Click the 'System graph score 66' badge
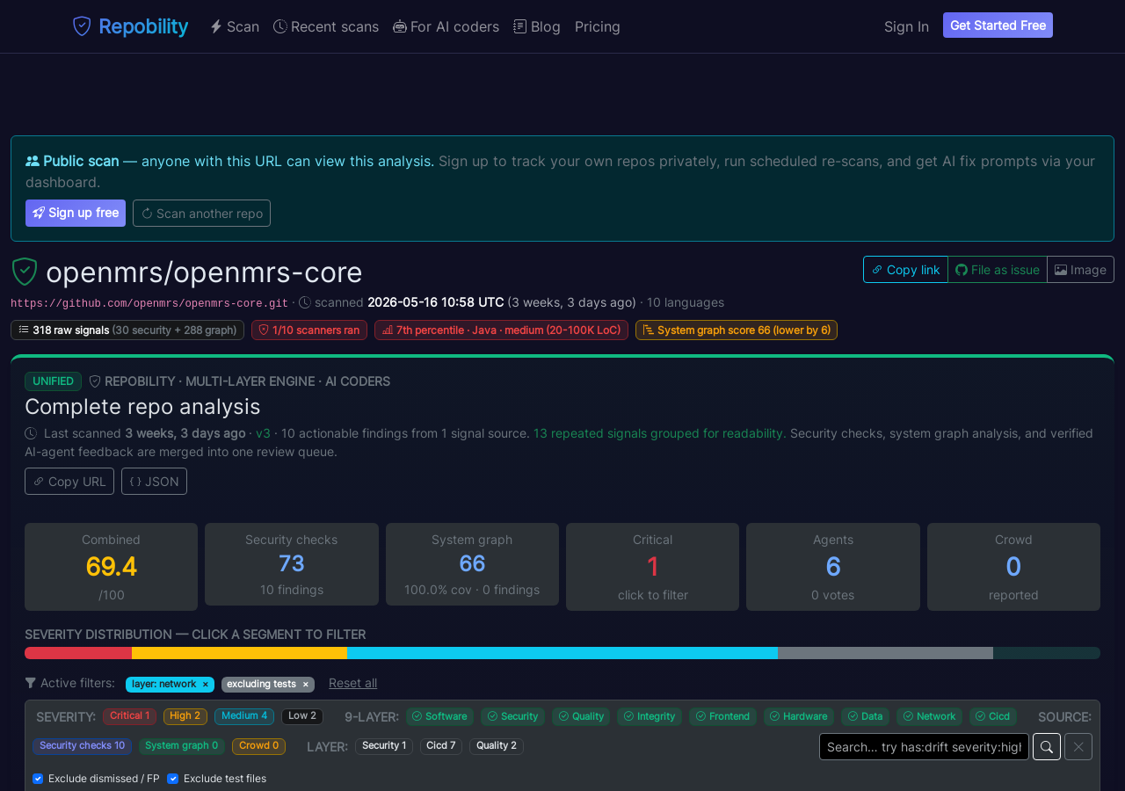1125x791 pixels. tap(737, 330)
